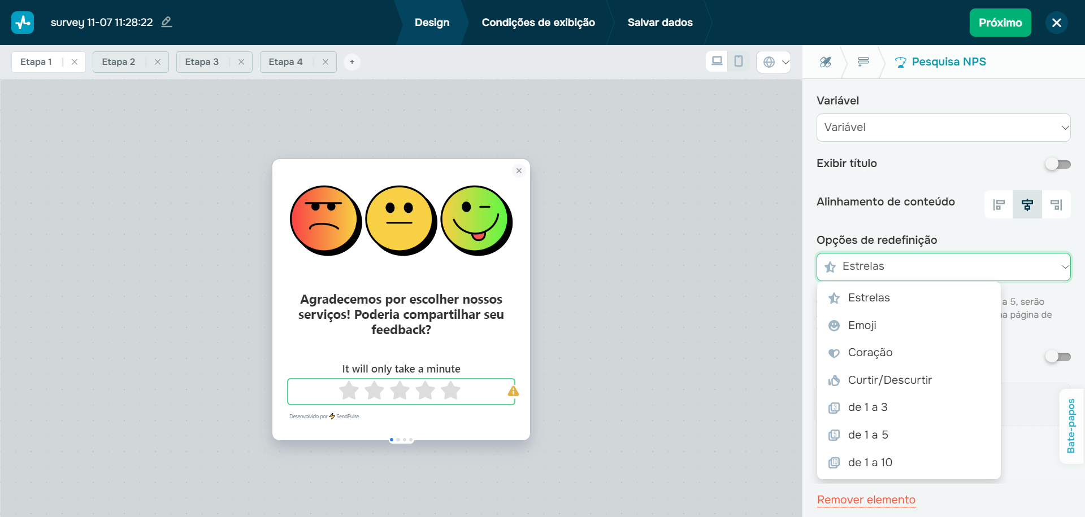Select 'It will only take a minute' text
1085x517 pixels.
click(401, 369)
